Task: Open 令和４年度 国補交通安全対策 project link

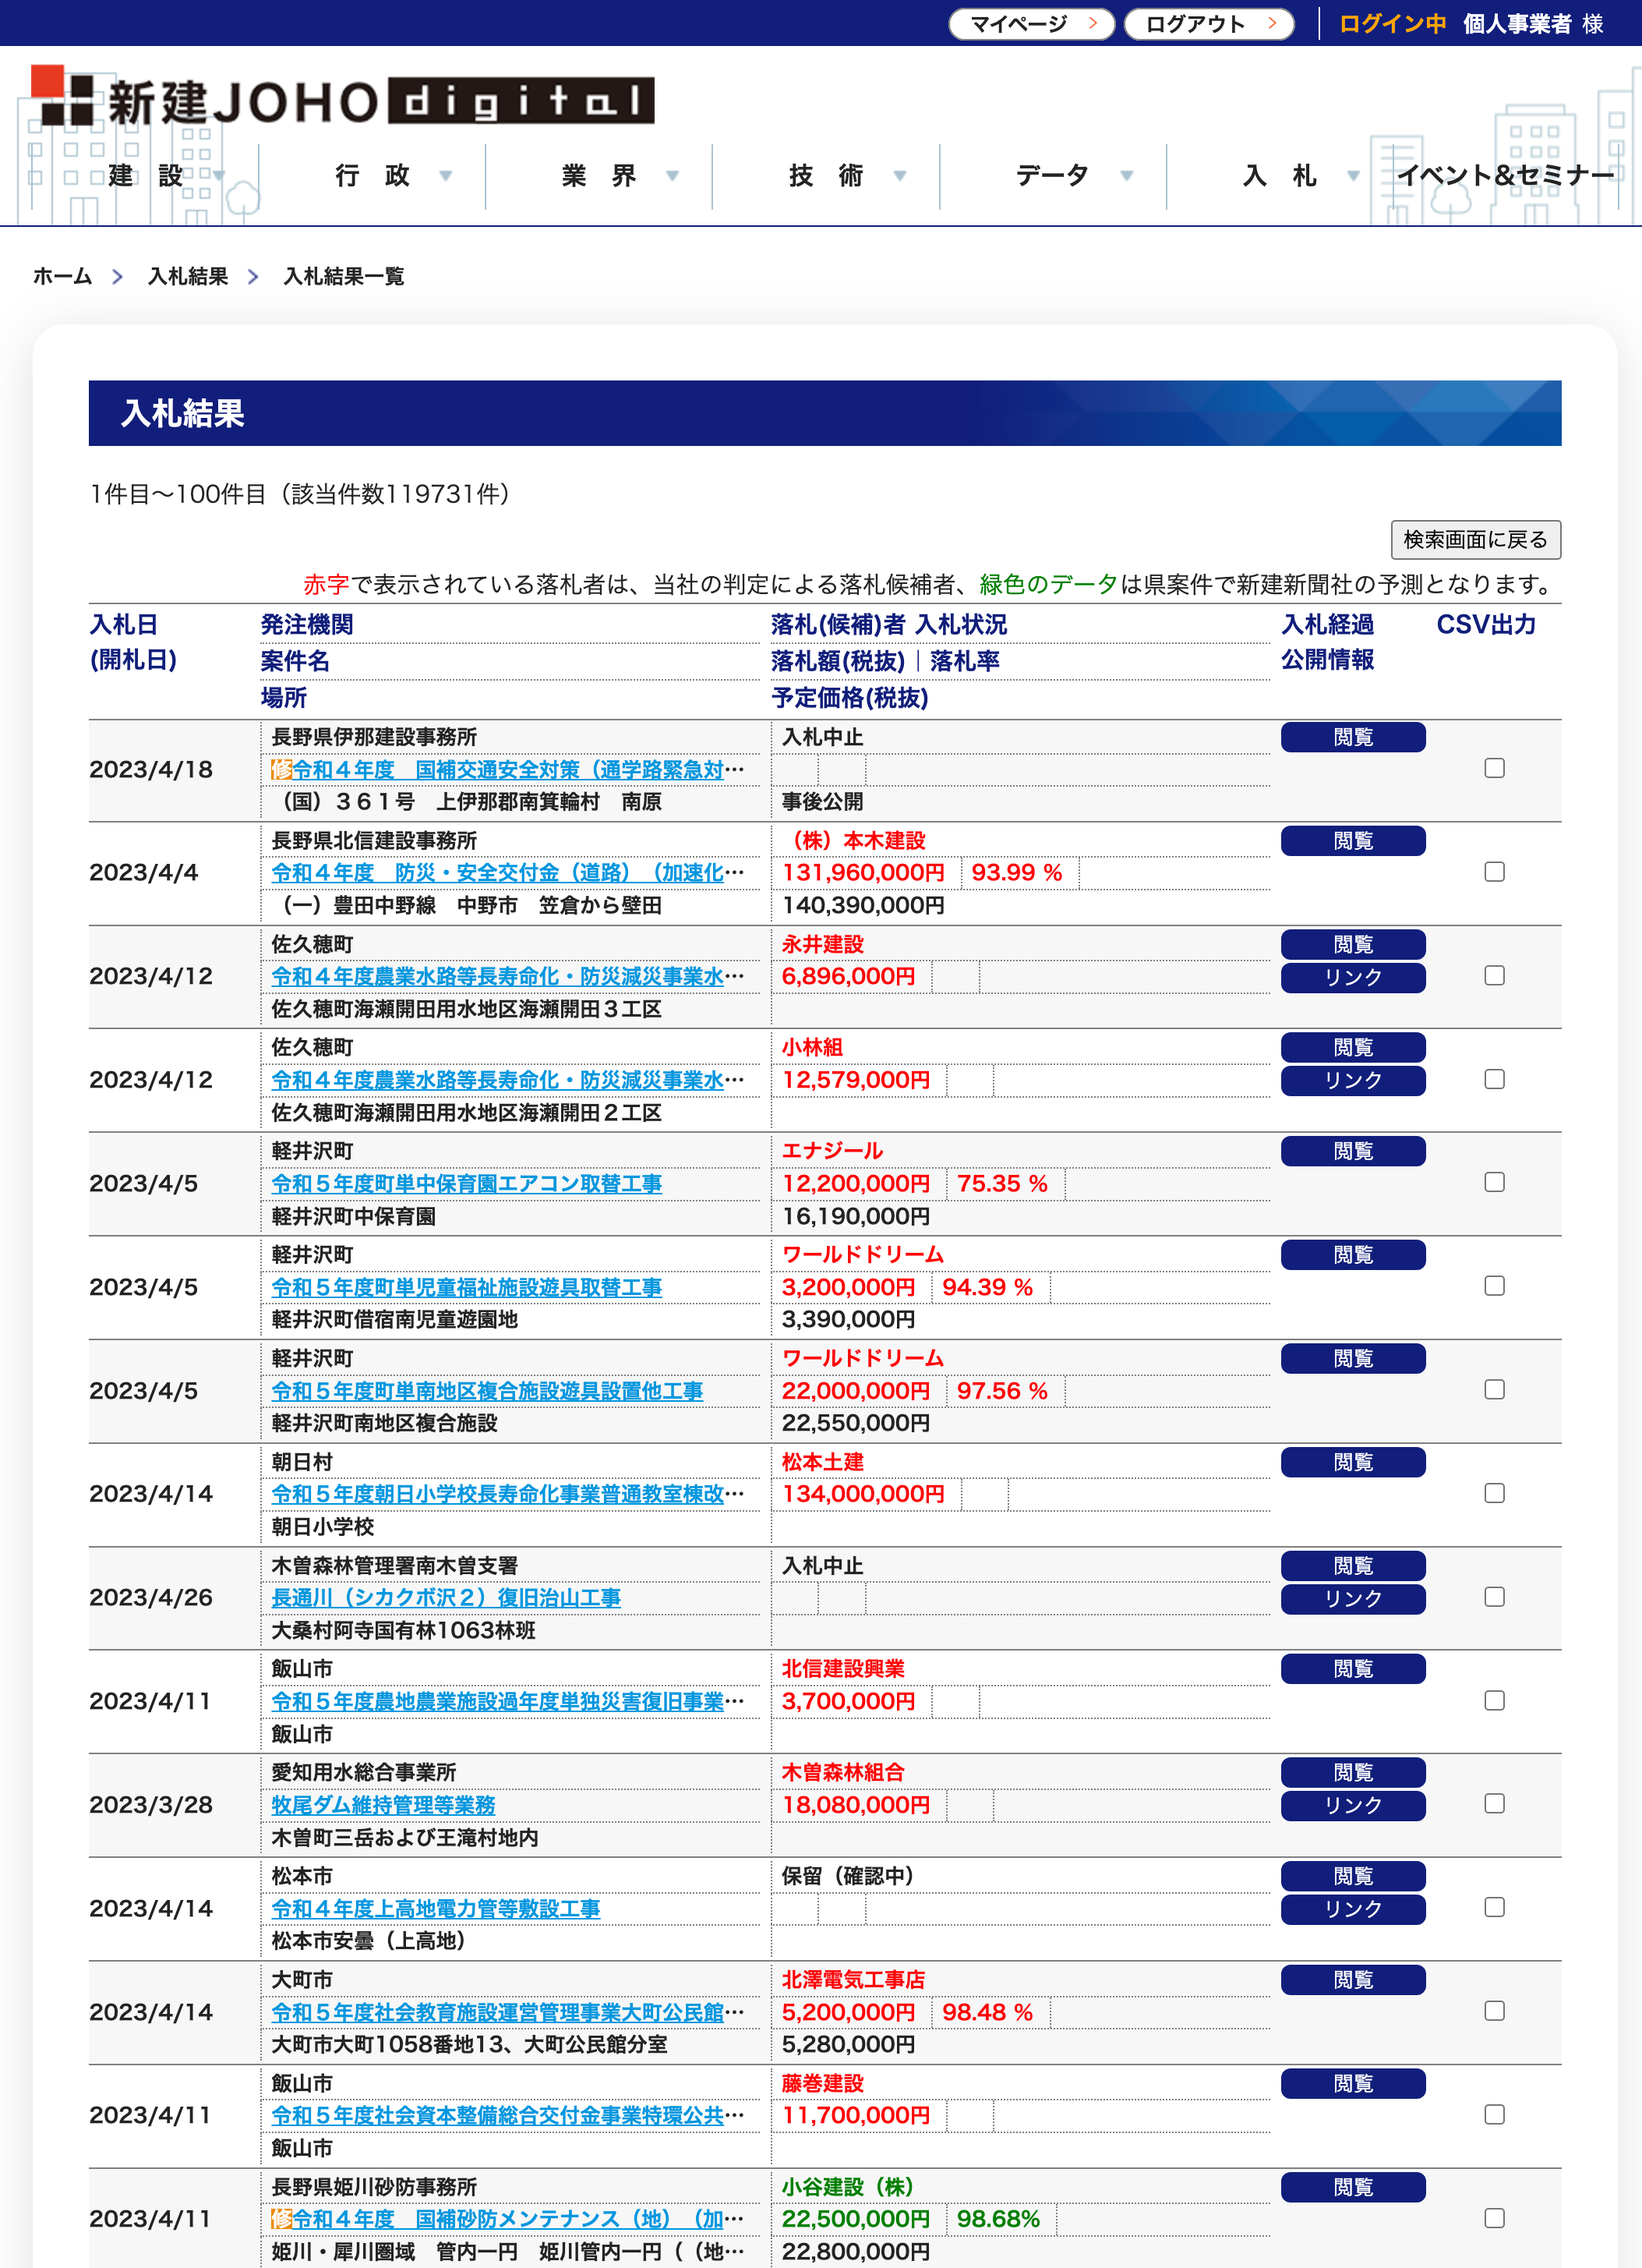Action: (x=507, y=769)
